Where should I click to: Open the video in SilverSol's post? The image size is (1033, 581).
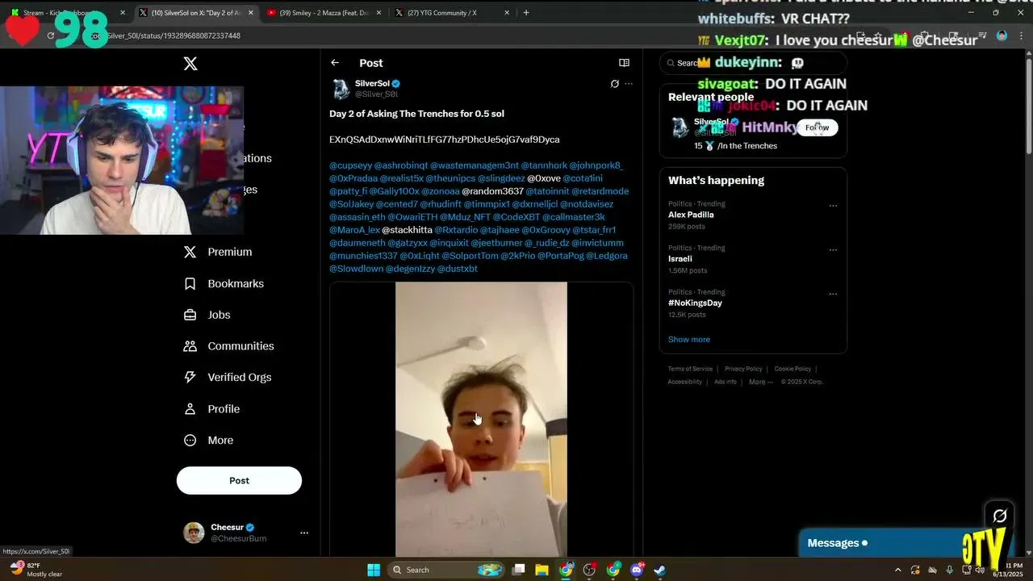[481, 419]
